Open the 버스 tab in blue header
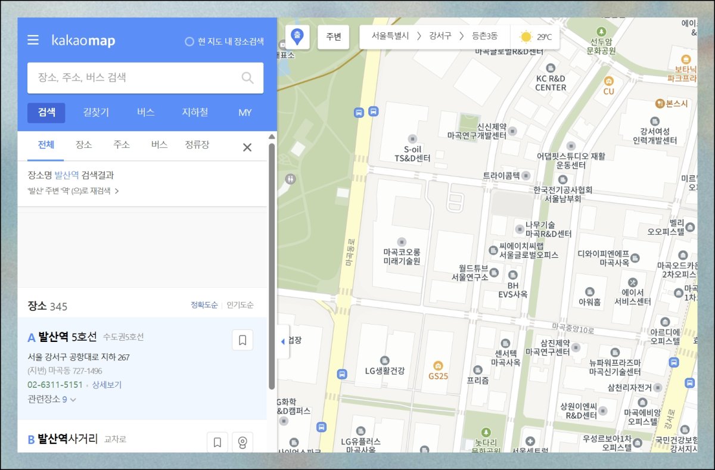 click(146, 113)
